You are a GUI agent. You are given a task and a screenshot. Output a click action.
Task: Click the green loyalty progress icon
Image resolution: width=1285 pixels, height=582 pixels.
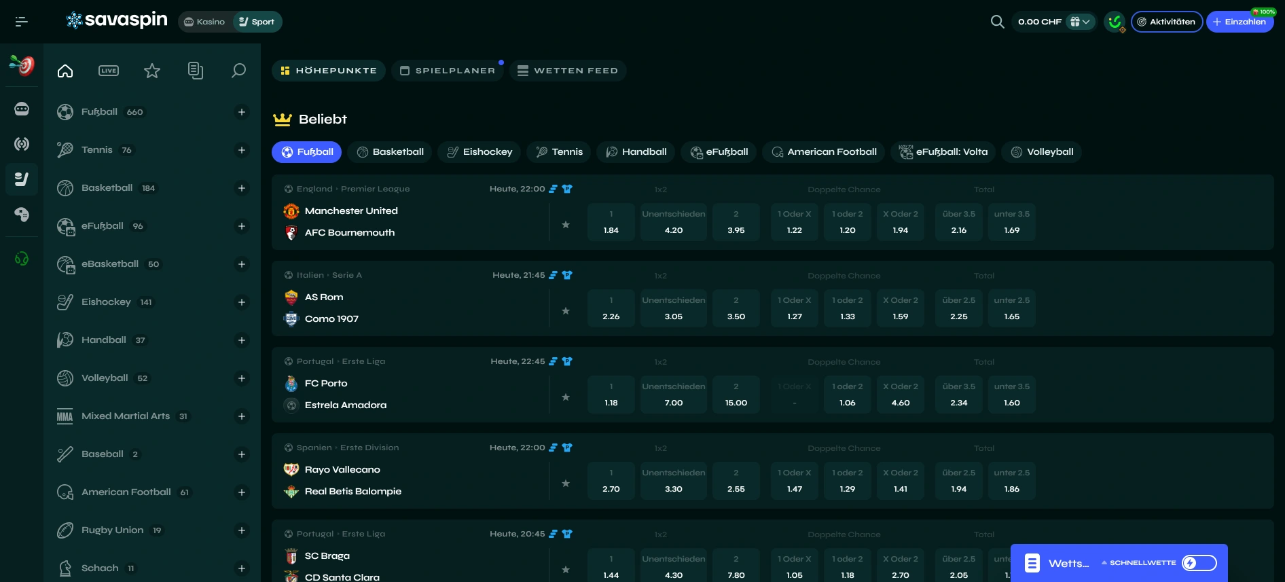pyautogui.click(x=1115, y=22)
